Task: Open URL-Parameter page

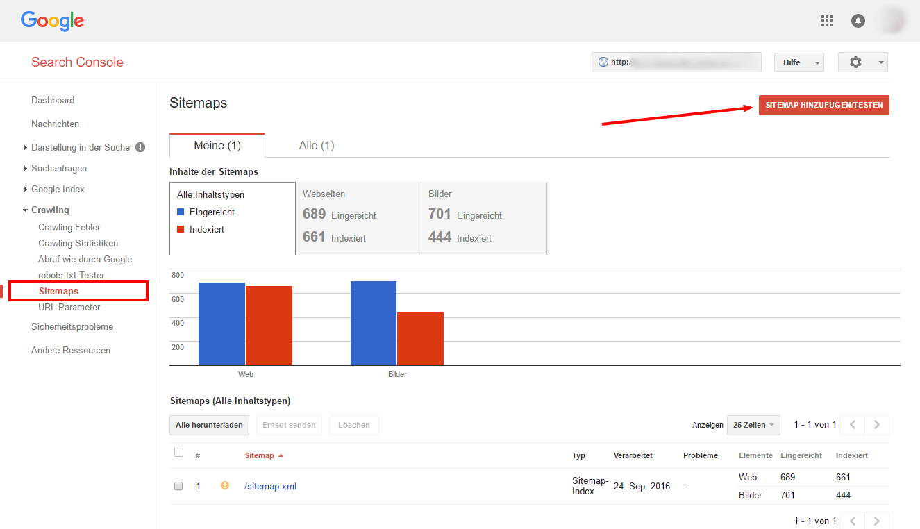Action: pyautogui.click(x=69, y=307)
